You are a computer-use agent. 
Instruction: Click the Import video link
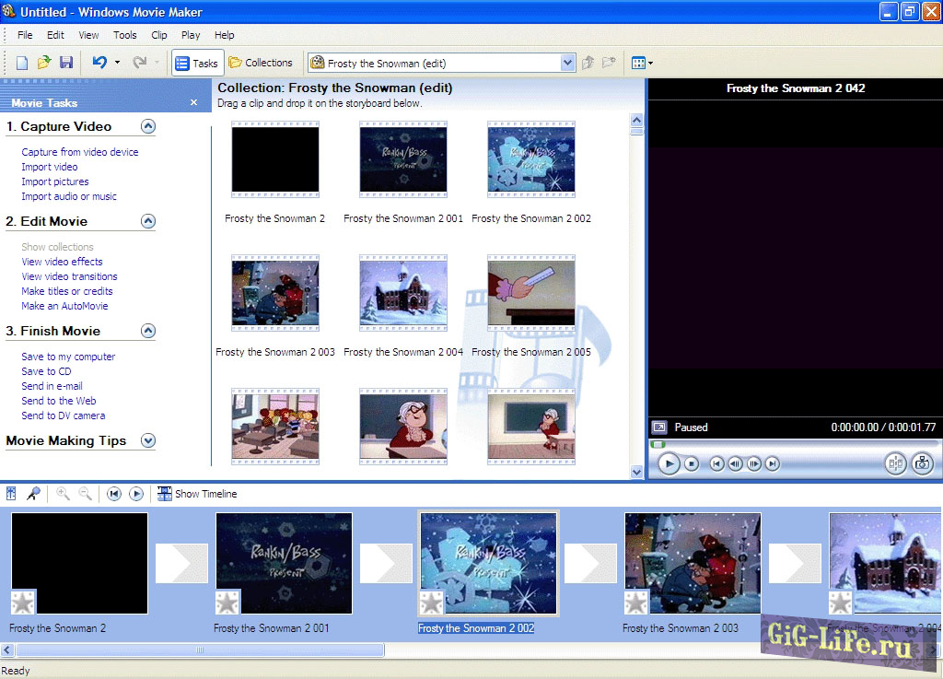(x=51, y=167)
